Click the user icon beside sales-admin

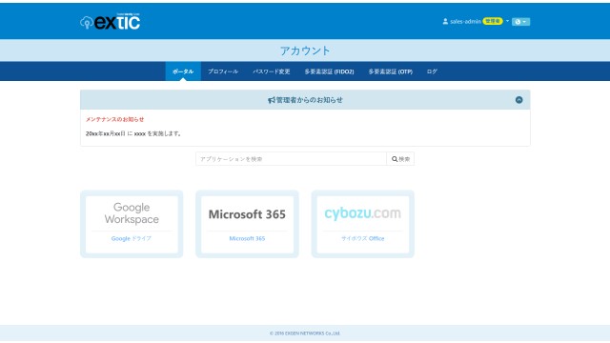click(x=445, y=21)
